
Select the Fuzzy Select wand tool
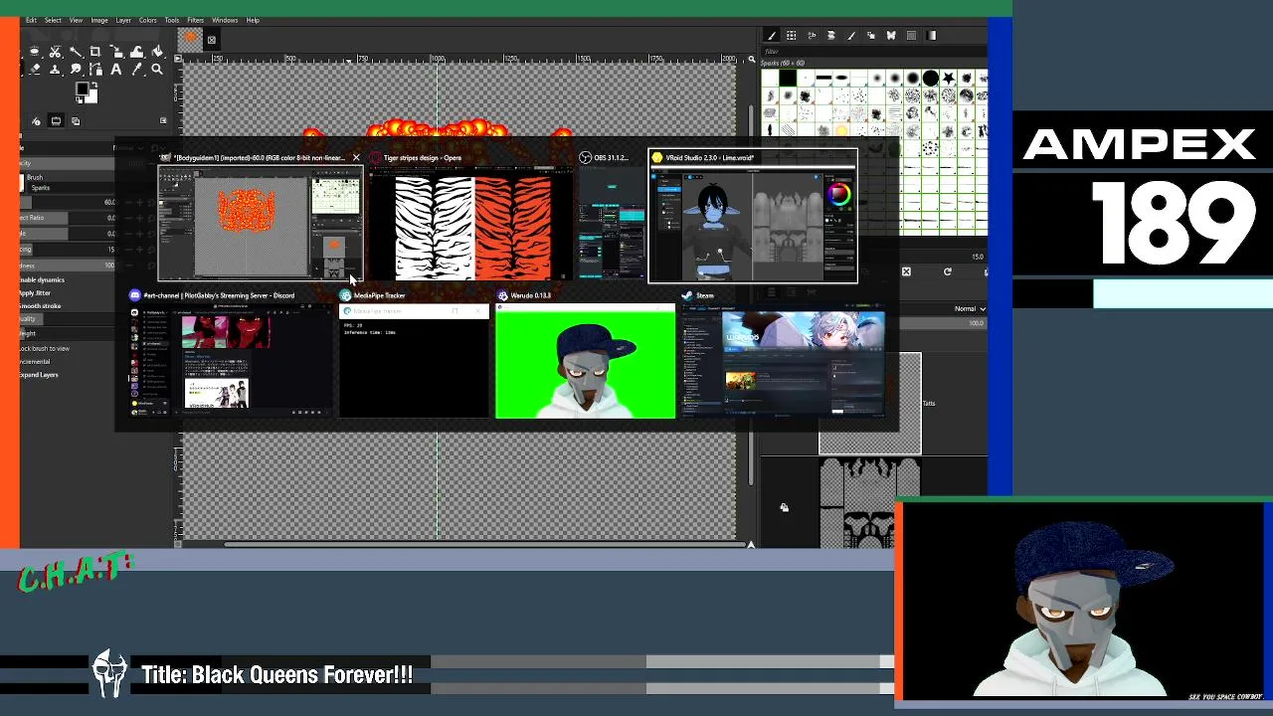click(76, 52)
